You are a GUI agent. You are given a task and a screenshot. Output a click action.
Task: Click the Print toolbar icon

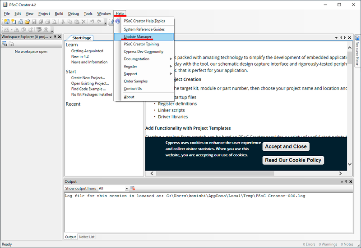(48, 22)
